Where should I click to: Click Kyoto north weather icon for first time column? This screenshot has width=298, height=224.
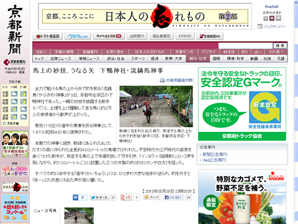coord(14,94)
